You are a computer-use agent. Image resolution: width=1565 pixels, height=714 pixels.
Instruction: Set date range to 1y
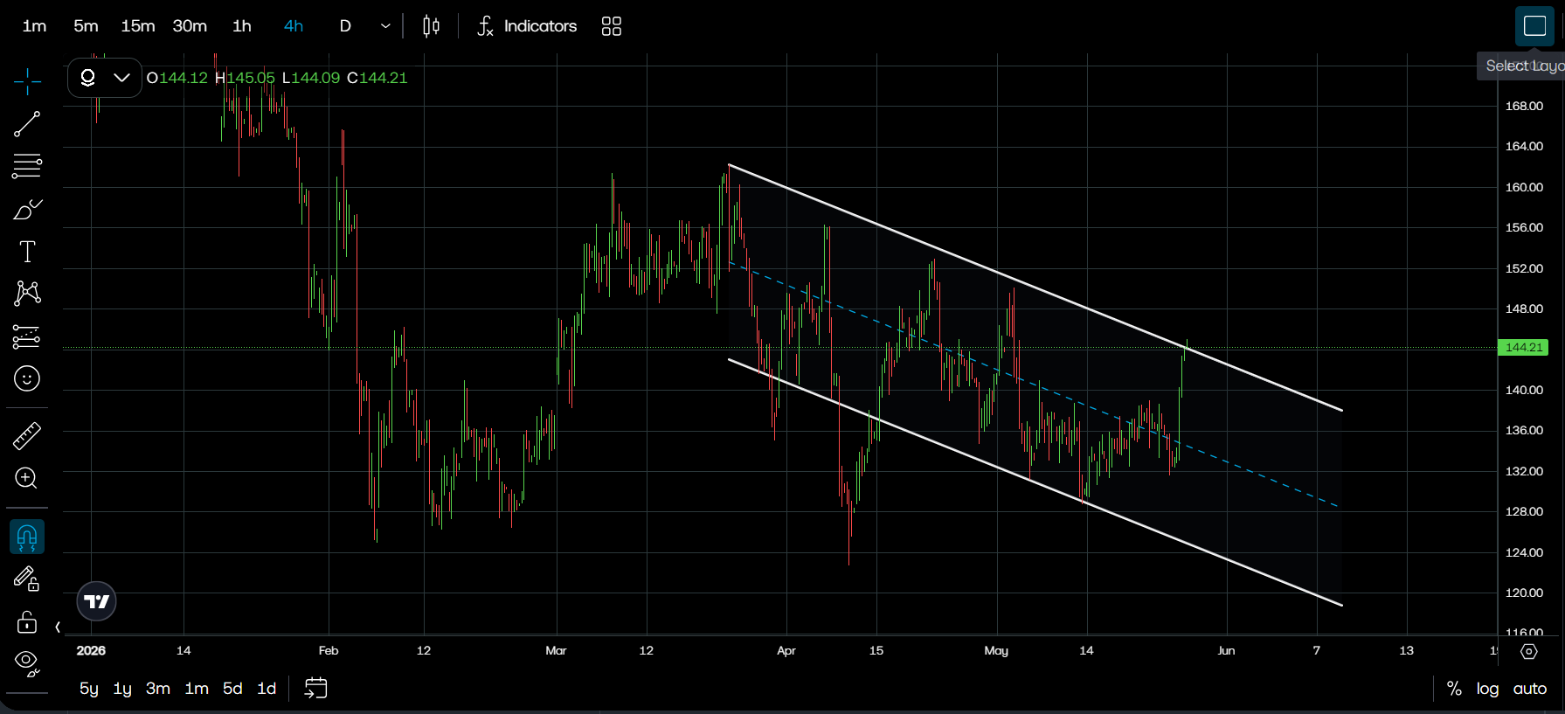[x=122, y=689]
